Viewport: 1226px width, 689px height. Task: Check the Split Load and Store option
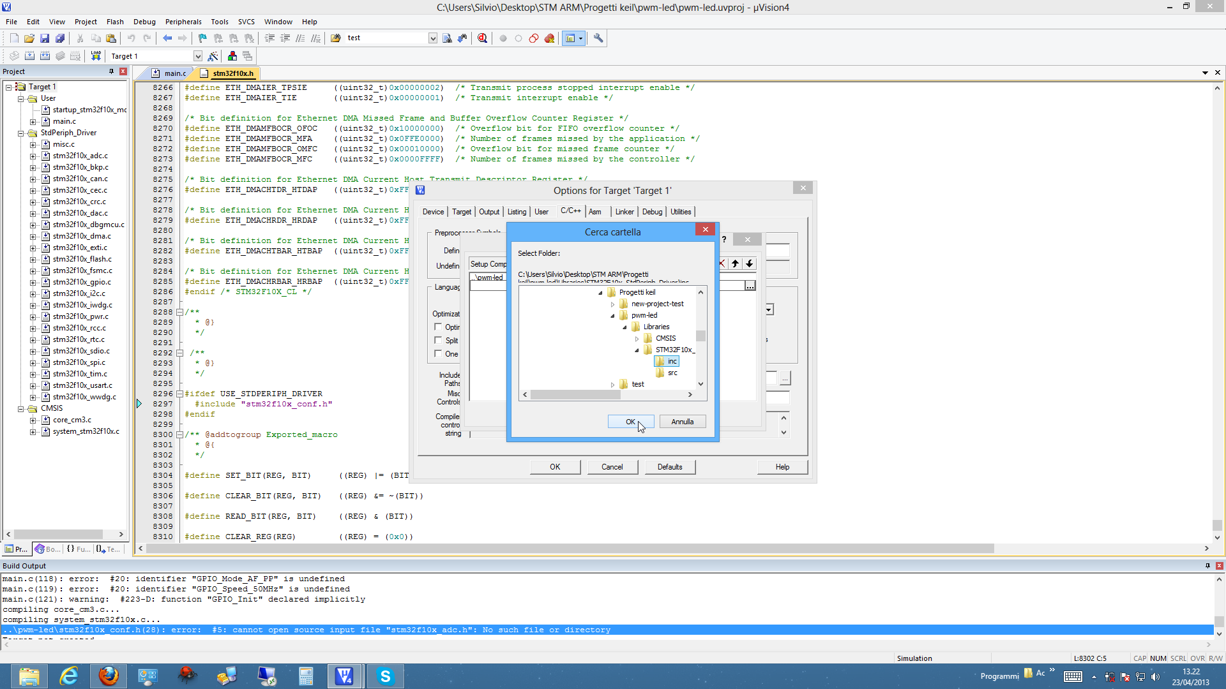pyautogui.click(x=438, y=341)
